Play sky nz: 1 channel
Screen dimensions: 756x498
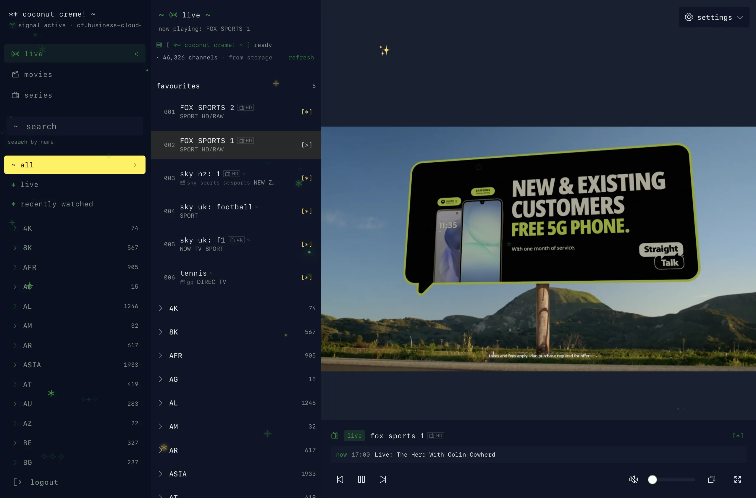(236, 178)
